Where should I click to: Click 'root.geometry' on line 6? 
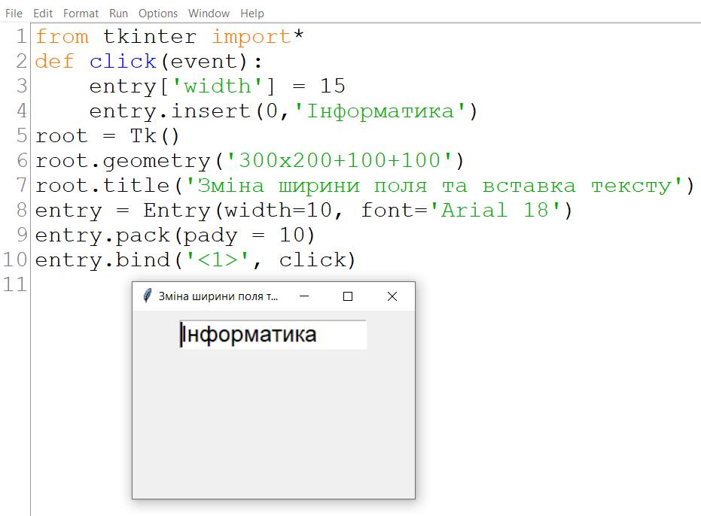pos(123,161)
